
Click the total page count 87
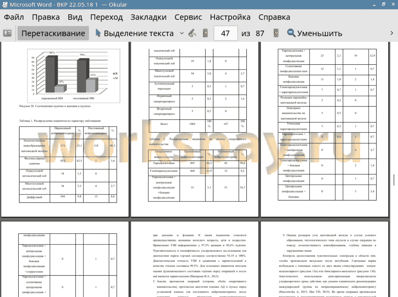(x=260, y=33)
